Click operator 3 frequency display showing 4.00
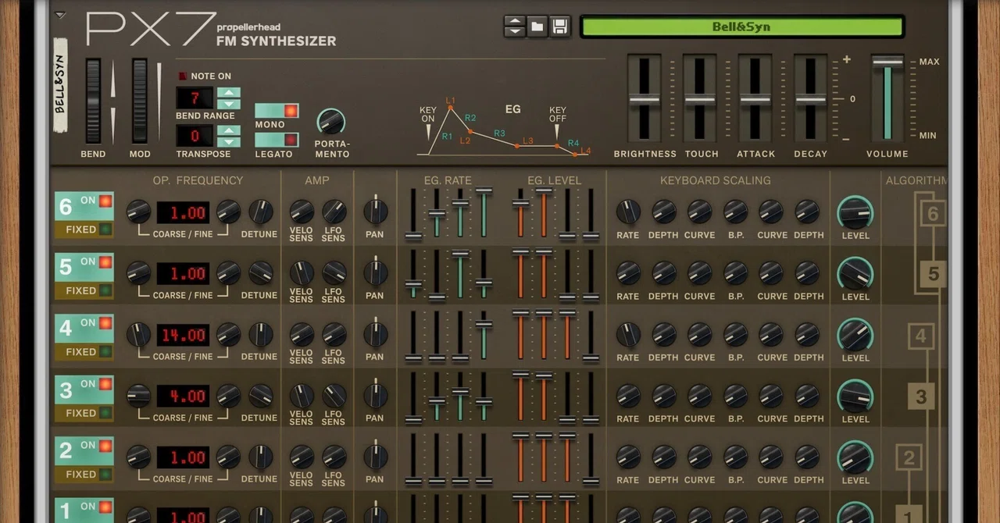Image resolution: width=1000 pixels, height=523 pixels. (x=183, y=396)
